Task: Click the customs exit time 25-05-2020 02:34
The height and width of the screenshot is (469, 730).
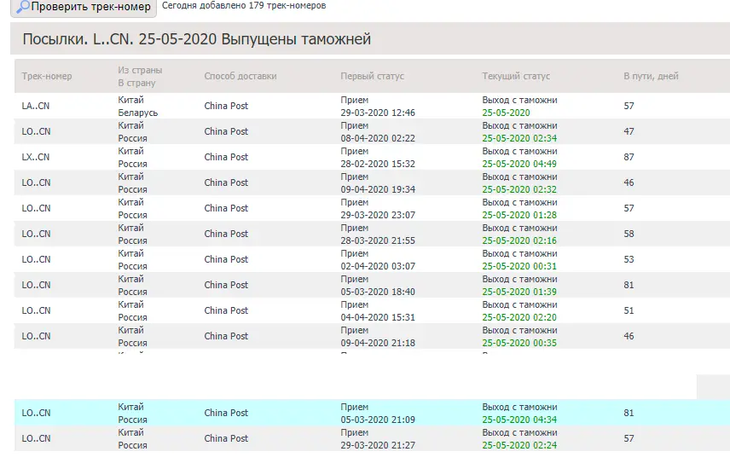Action: (x=519, y=138)
